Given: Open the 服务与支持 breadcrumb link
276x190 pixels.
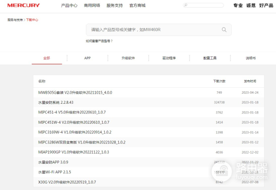Looking at the screenshot, I should (x=15, y=20).
